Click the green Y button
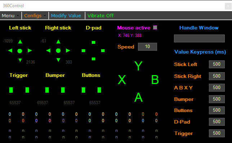This screenshot has height=143, width=232. pyautogui.click(x=138, y=66)
